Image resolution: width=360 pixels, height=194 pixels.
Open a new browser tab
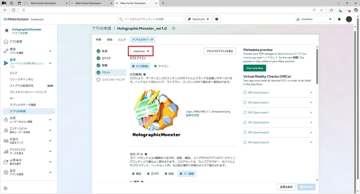point(163,3)
